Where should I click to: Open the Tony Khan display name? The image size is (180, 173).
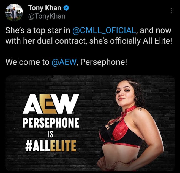(45, 8)
